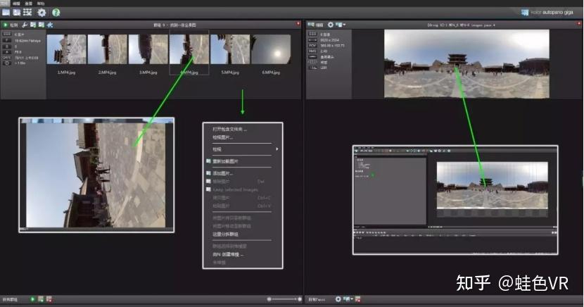Image resolution: width=584 pixels, height=307 pixels.
Task: Click the grid batch icon in main toolbar
Action: [x=27, y=13]
